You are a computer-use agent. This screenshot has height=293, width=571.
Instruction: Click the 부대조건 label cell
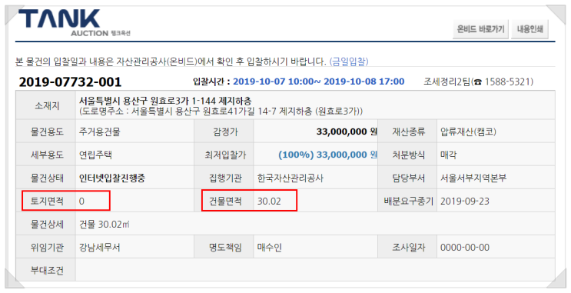tap(46, 270)
